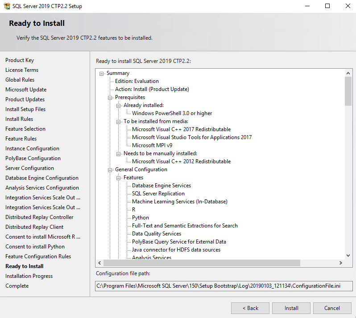
Task: Collapse the Summary tree node
Action: coord(101,74)
